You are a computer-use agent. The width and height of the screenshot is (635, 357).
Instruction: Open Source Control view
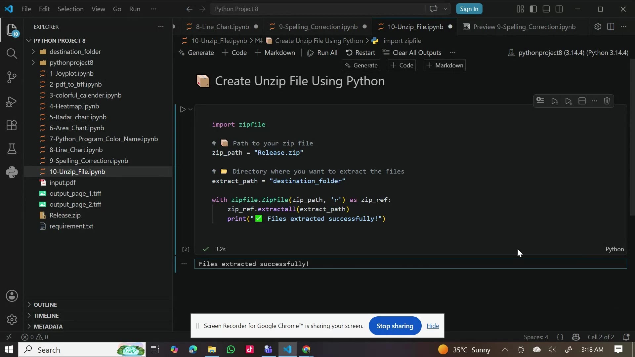pyautogui.click(x=12, y=77)
